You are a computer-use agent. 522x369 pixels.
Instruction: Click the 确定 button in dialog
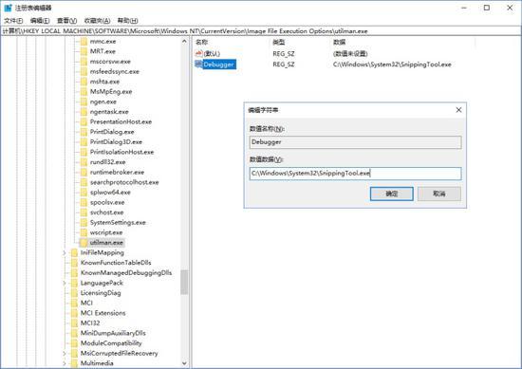[391, 194]
